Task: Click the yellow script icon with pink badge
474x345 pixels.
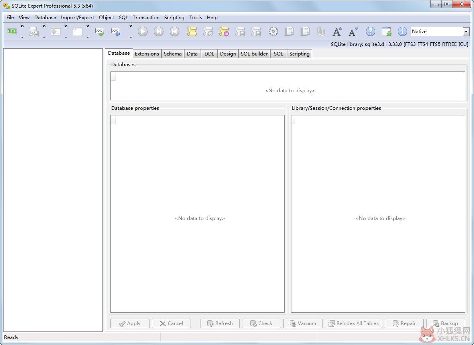Action: click(224, 32)
